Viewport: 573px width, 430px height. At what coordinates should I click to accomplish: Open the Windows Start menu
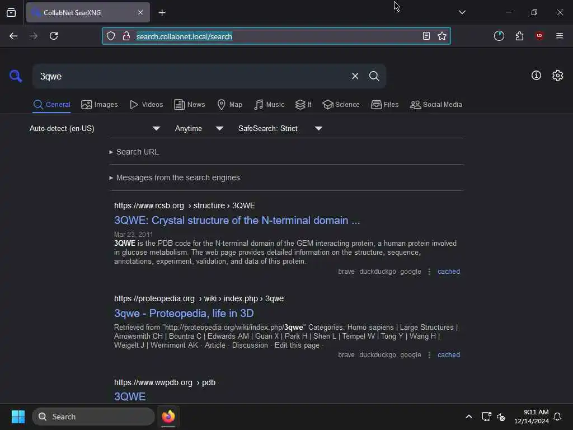tap(18, 417)
